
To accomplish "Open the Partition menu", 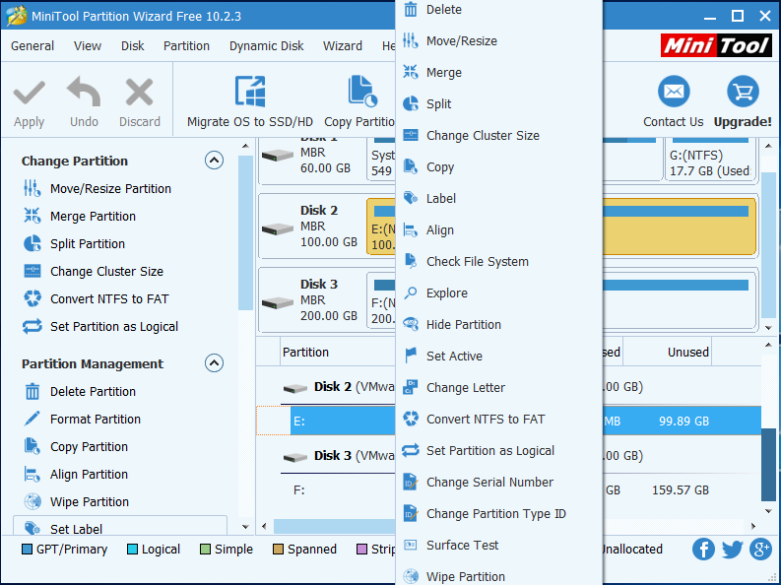I will (x=186, y=46).
